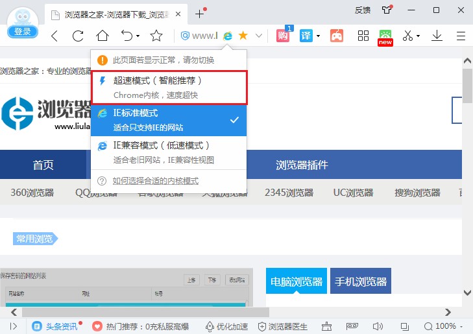The width and height of the screenshot is (473, 334).
Task: Click the incognito mask icon in status bar
Action: [x=352, y=326]
